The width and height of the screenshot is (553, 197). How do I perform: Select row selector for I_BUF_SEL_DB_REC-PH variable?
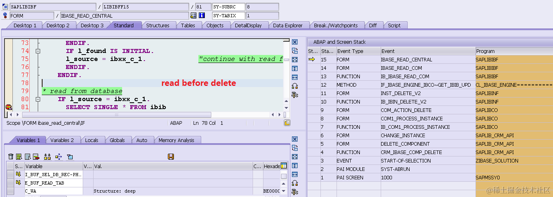(x=10, y=175)
